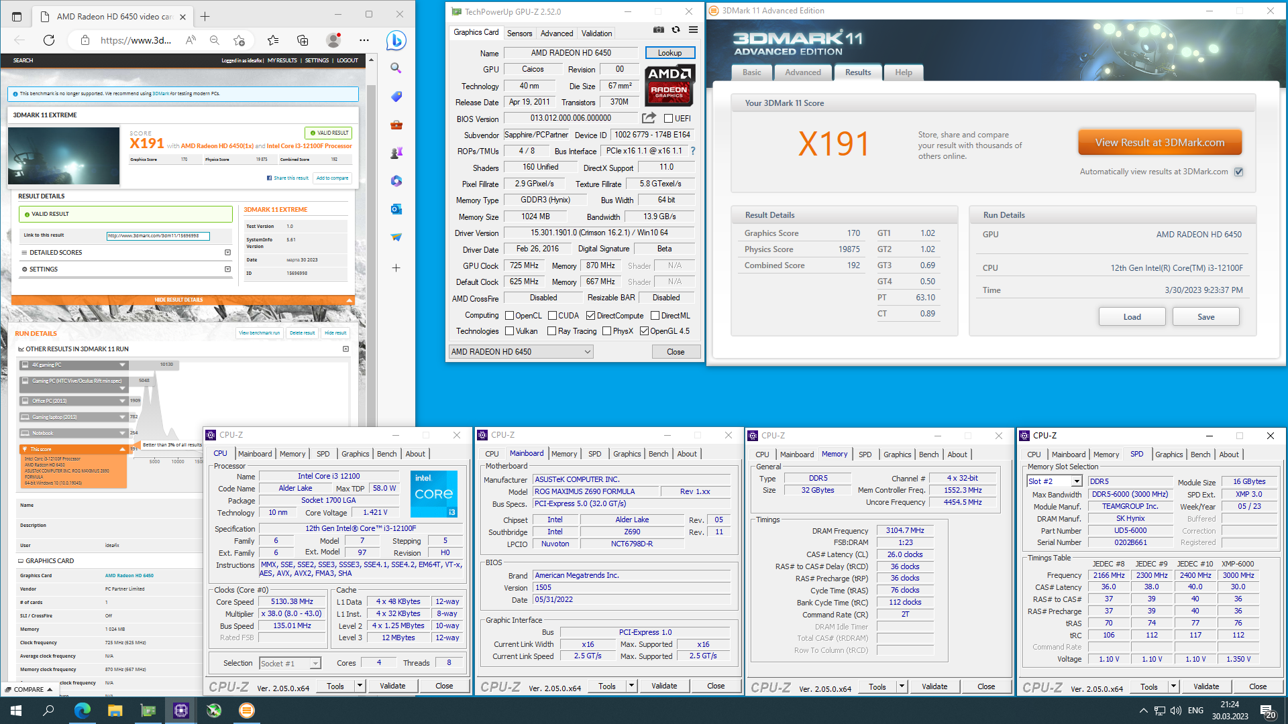Click the 3DMark 11 Extreme result thumbnail

point(64,156)
